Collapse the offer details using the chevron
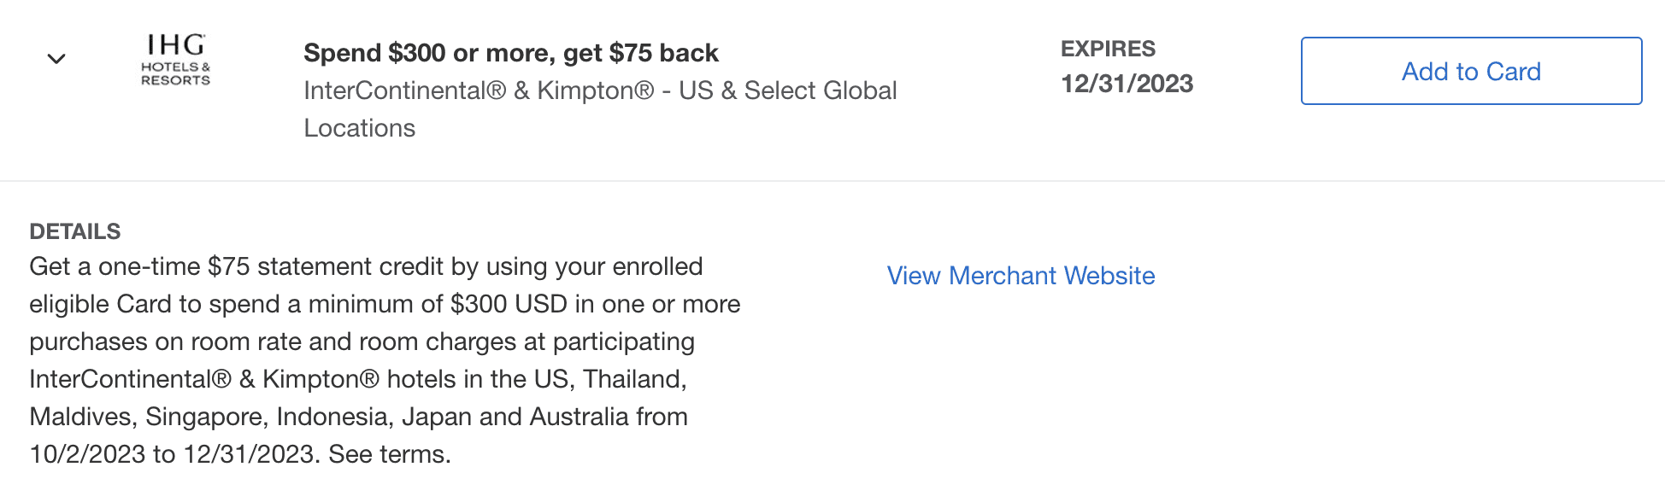This screenshot has height=502, width=1665. click(56, 59)
